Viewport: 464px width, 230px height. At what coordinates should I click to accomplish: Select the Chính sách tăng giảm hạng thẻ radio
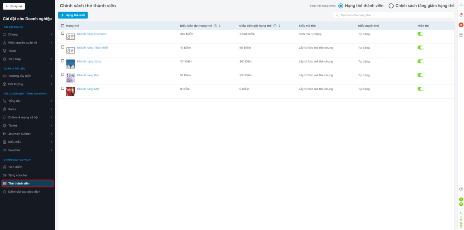(x=391, y=6)
